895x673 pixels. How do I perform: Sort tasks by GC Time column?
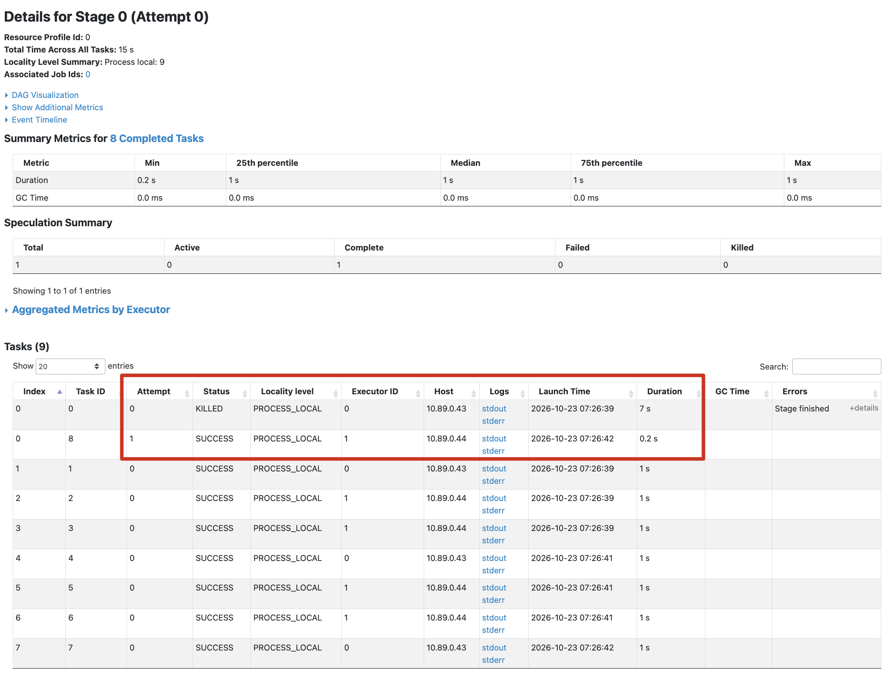tap(738, 392)
